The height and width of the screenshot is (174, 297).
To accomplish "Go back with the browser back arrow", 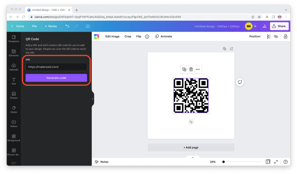I will coord(11,17).
